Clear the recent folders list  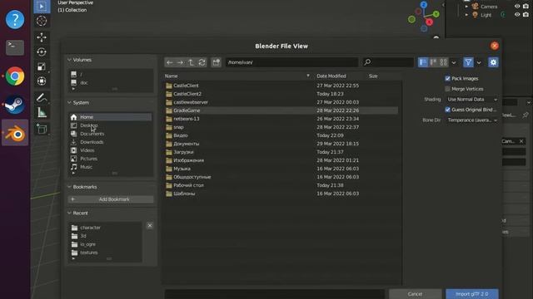coord(150,225)
